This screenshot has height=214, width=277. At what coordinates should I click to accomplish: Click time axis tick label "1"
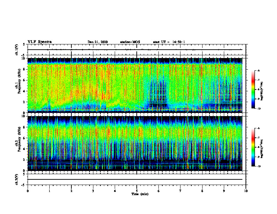pos(49,191)
